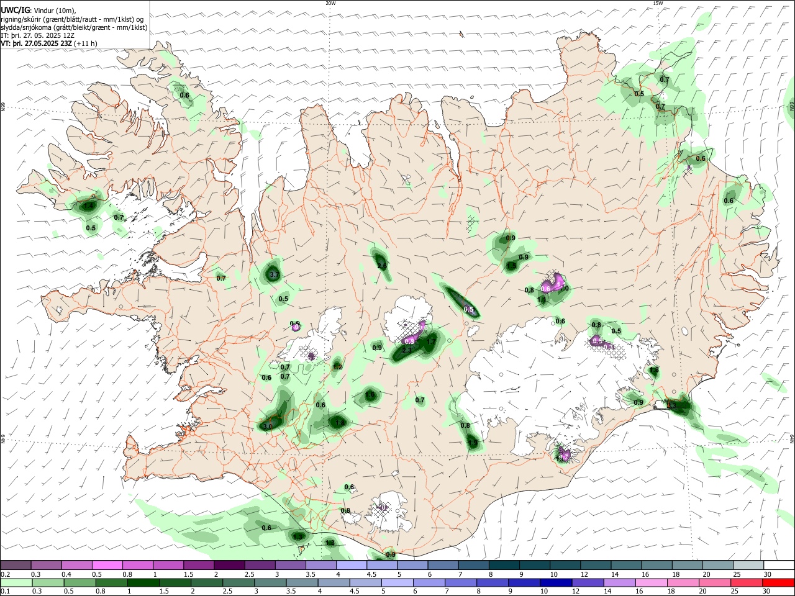Image resolution: width=795 pixels, height=596 pixels.
Task: Click the royal blue rain legend swatch between 8 and 9
Action: coord(492,582)
